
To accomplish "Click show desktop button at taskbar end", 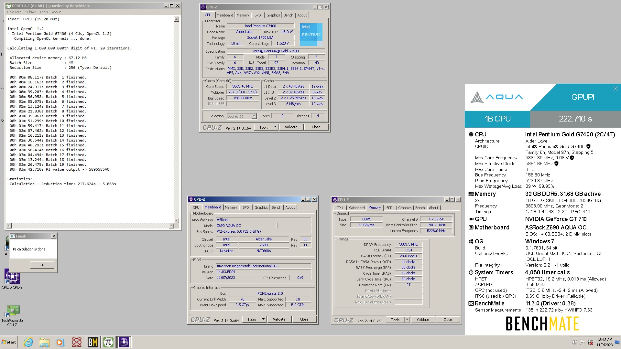I will coord(617,342).
